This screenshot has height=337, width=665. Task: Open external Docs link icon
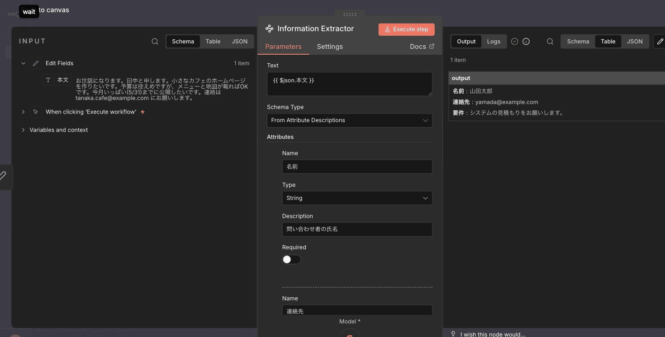click(x=432, y=46)
